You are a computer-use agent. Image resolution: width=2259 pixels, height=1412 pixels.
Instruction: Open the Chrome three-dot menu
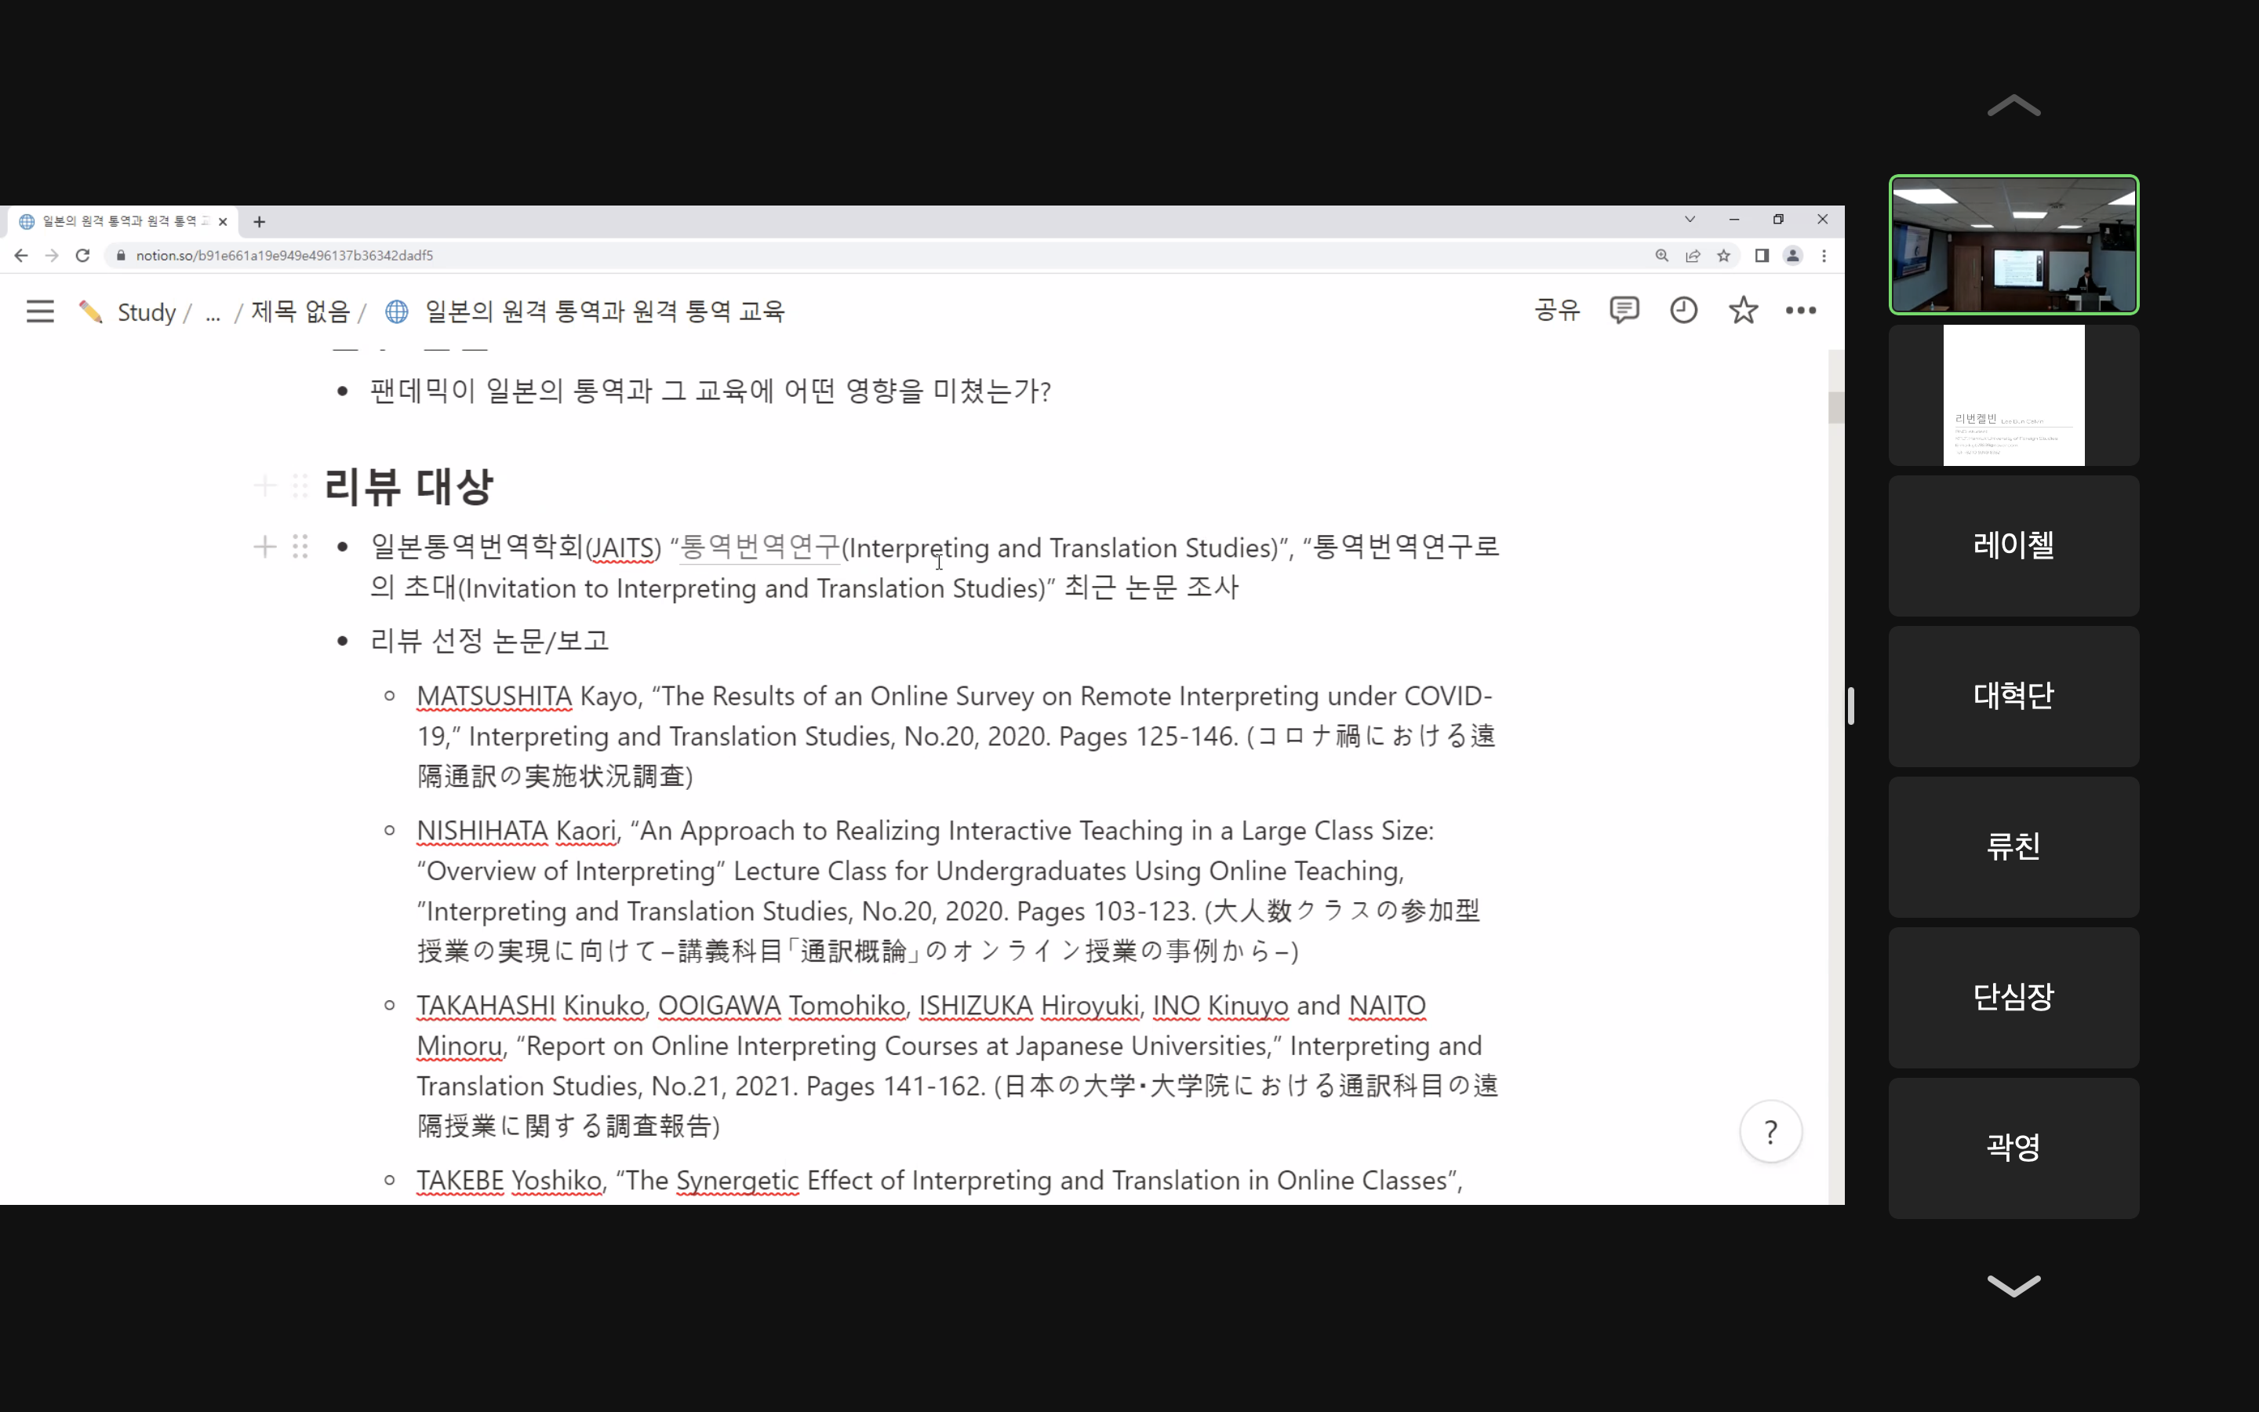(1824, 255)
